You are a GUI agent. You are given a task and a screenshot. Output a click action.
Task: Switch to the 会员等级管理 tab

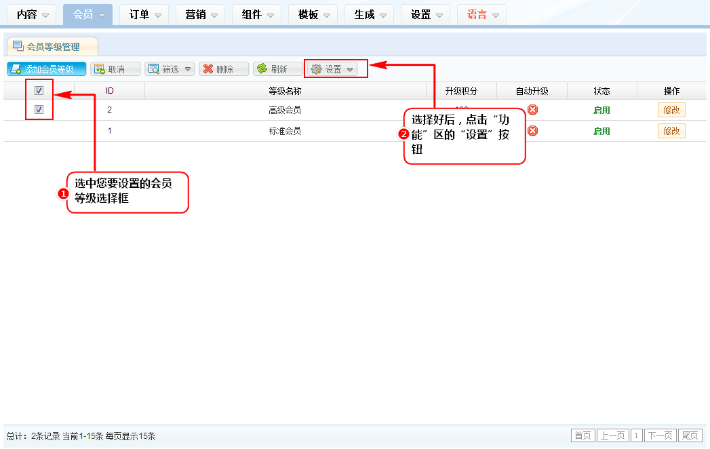pos(52,47)
